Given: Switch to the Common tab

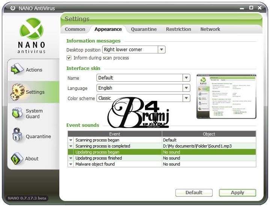Looking at the screenshot, I should 75,29.
